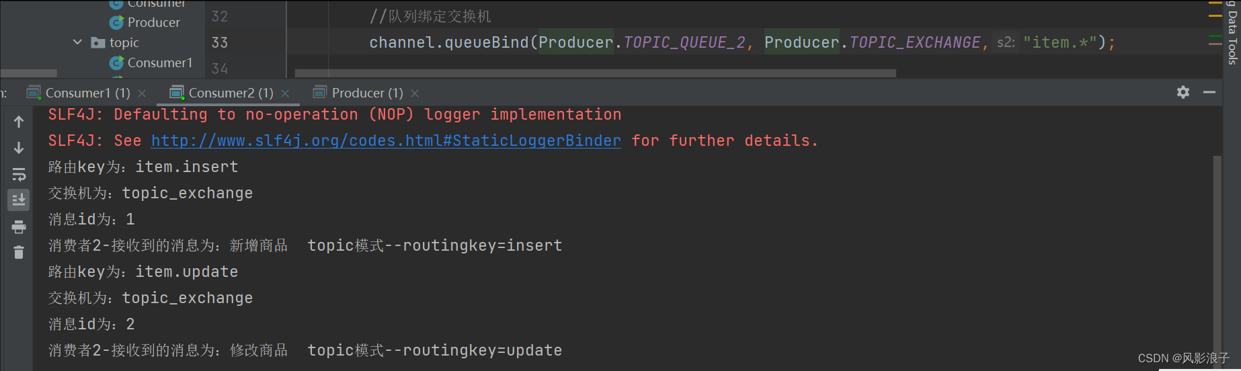The height and width of the screenshot is (371, 1241).
Task: Click line number 33 in the gutter
Action: click(220, 42)
